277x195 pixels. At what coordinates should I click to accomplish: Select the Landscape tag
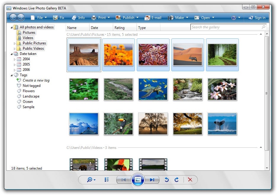[31, 96]
